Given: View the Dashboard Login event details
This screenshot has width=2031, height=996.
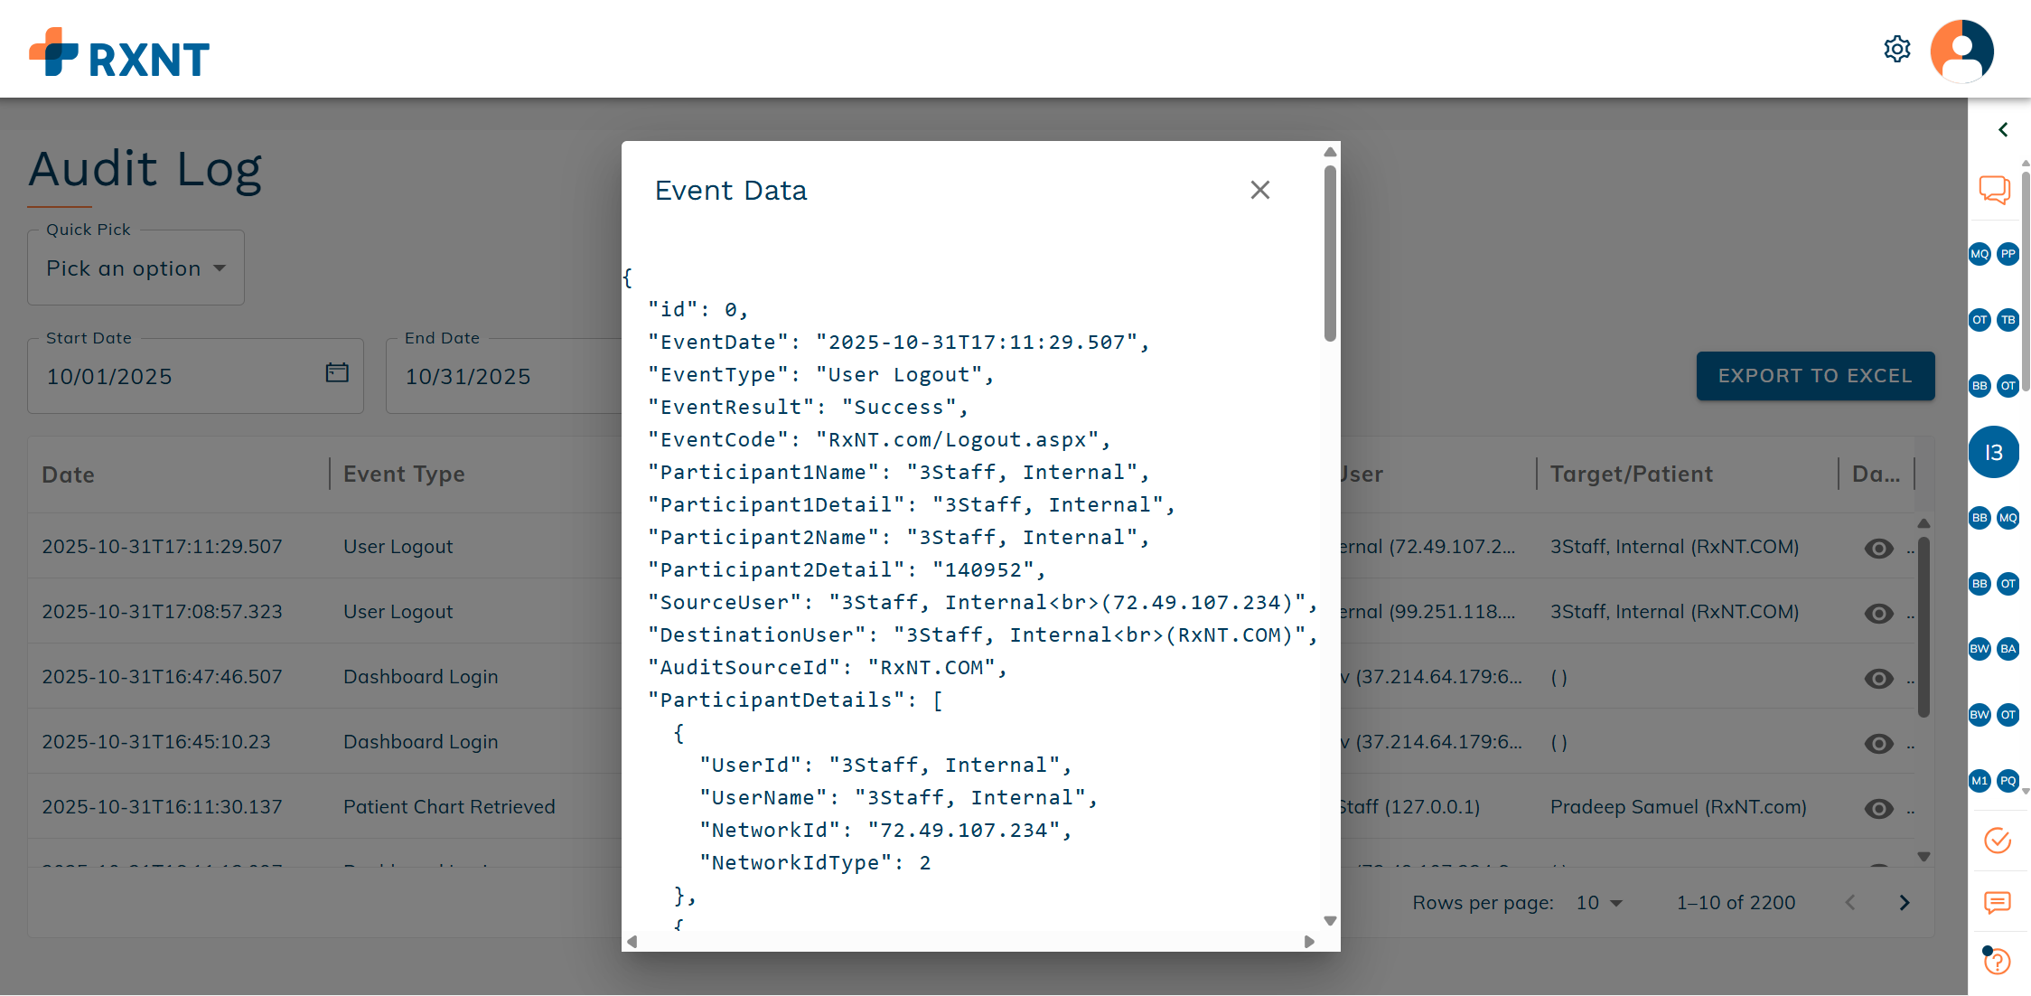Looking at the screenshot, I should (x=1878, y=679).
